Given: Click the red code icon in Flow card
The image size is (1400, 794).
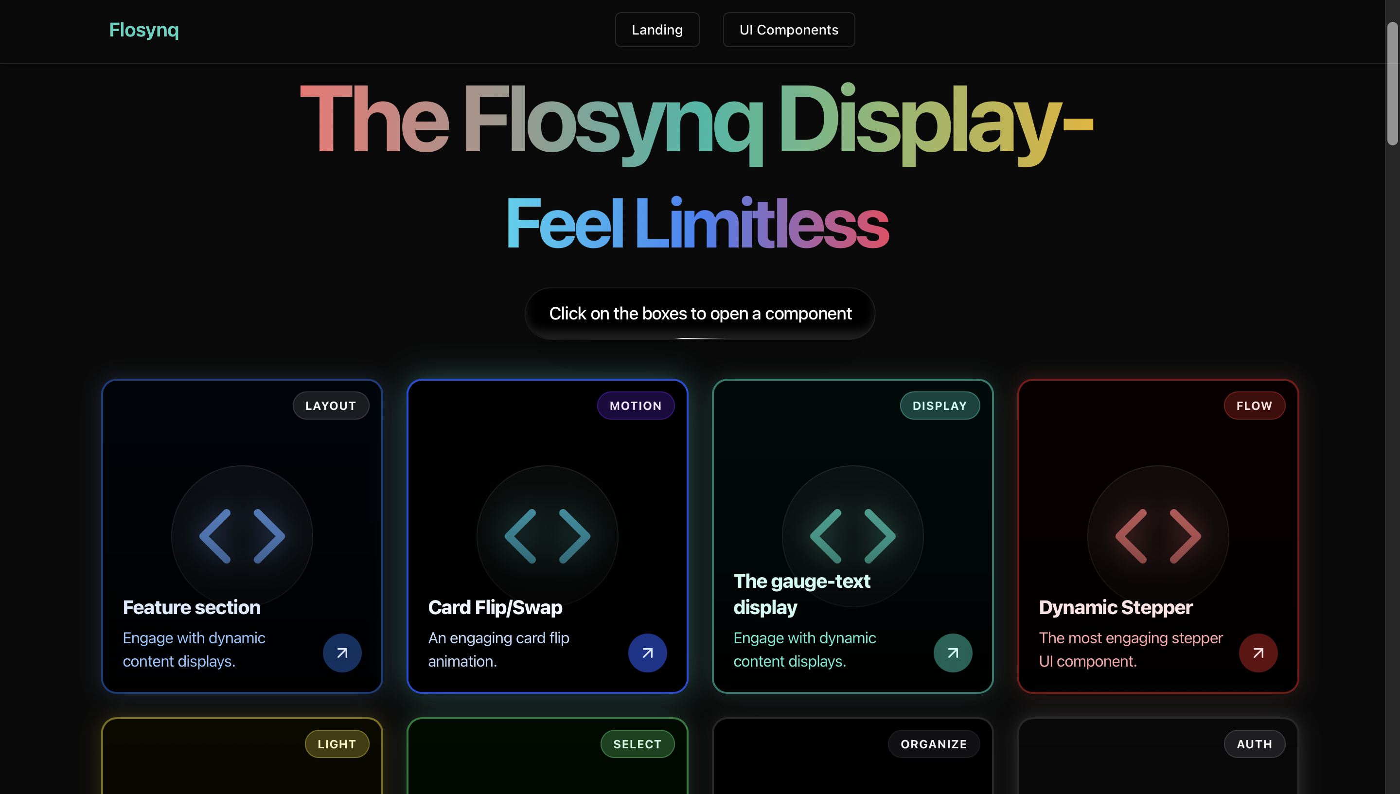Looking at the screenshot, I should pyautogui.click(x=1158, y=536).
